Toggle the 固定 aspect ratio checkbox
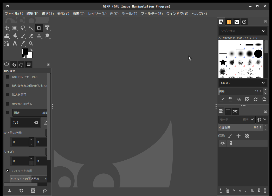Image resolution: width=272 pixels, height=196 pixels. tap(8, 113)
